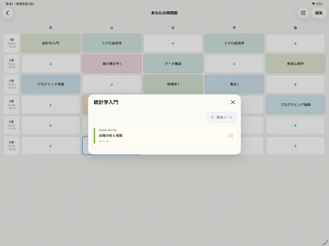Tap the battery indicator in status bar
The width and height of the screenshot is (329, 246).
click(319, 4)
